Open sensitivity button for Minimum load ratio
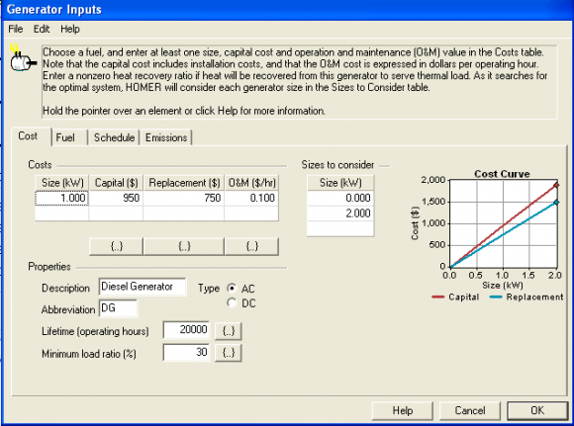 228,353
